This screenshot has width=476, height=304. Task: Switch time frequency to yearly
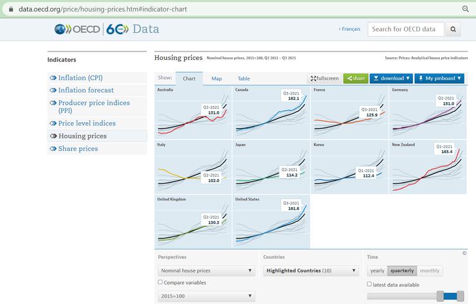(x=377, y=271)
